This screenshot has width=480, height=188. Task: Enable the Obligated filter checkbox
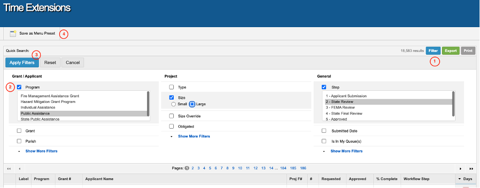point(171,126)
